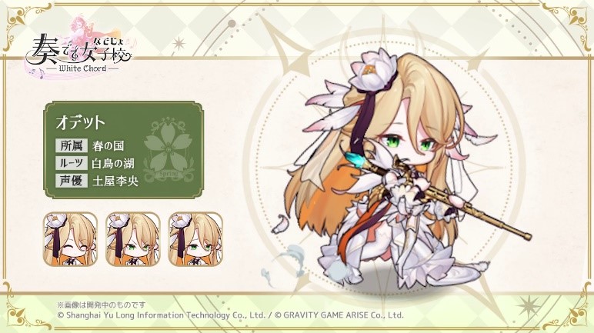This screenshot has height=333, width=594.
Task: Select the middle frowning Odette portrait icon
Action: click(132, 238)
